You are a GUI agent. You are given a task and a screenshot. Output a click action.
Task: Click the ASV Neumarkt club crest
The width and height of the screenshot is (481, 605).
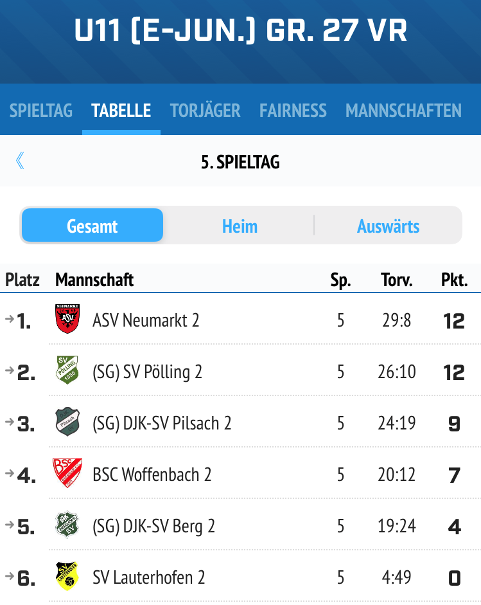[x=67, y=319]
